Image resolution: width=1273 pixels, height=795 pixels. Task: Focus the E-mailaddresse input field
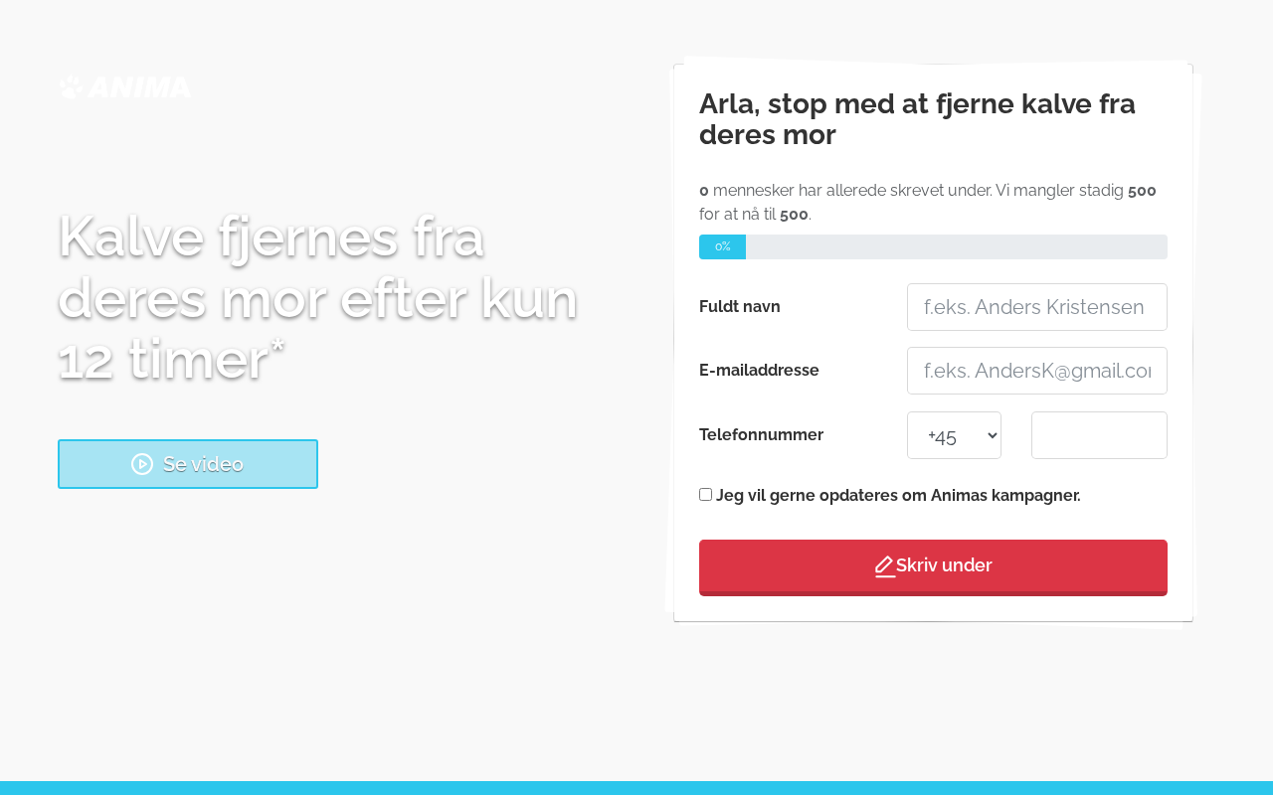[x=1036, y=371]
